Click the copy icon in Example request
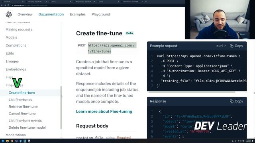The image size is (255, 143). pos(231,46)
